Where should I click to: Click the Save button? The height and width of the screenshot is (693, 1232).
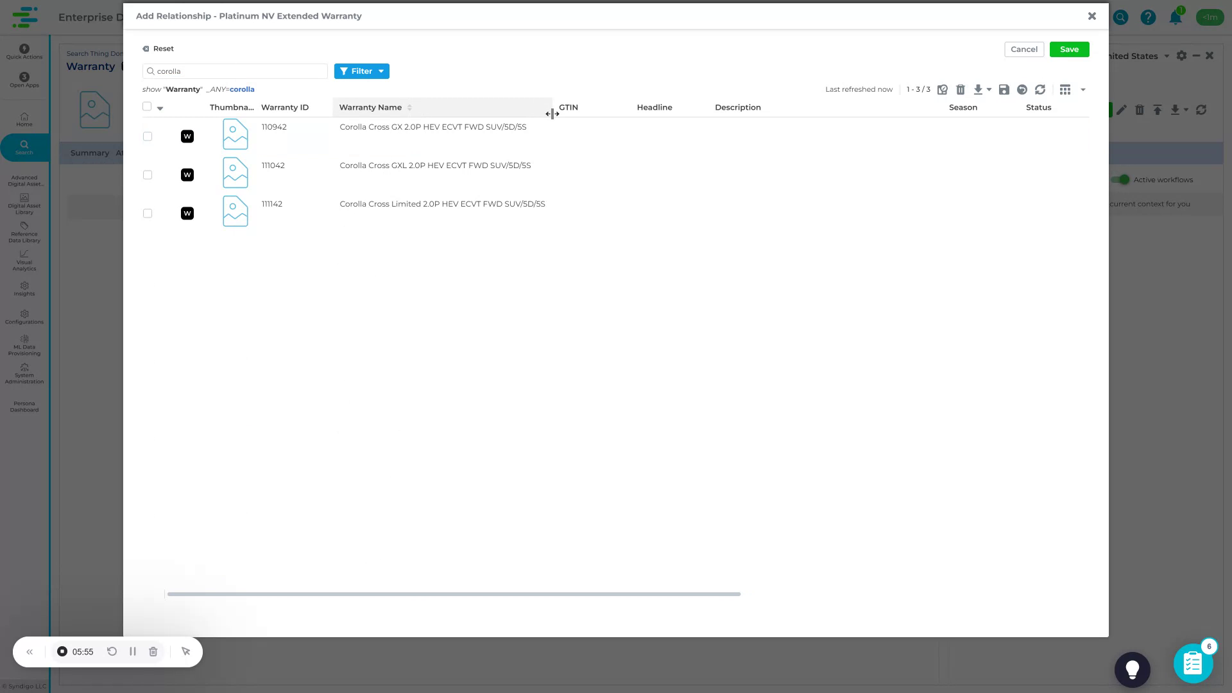1068,49
